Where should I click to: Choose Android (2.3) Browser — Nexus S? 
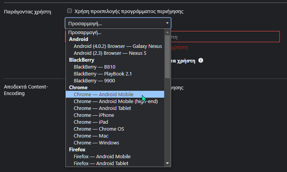110,53
